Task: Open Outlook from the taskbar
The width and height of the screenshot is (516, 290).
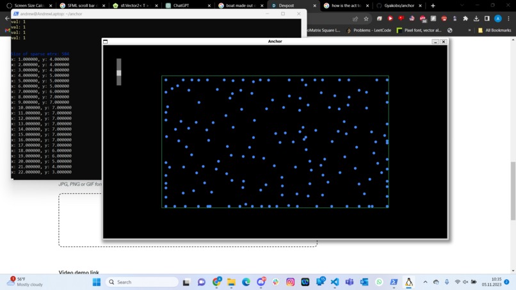Action: 364,282
